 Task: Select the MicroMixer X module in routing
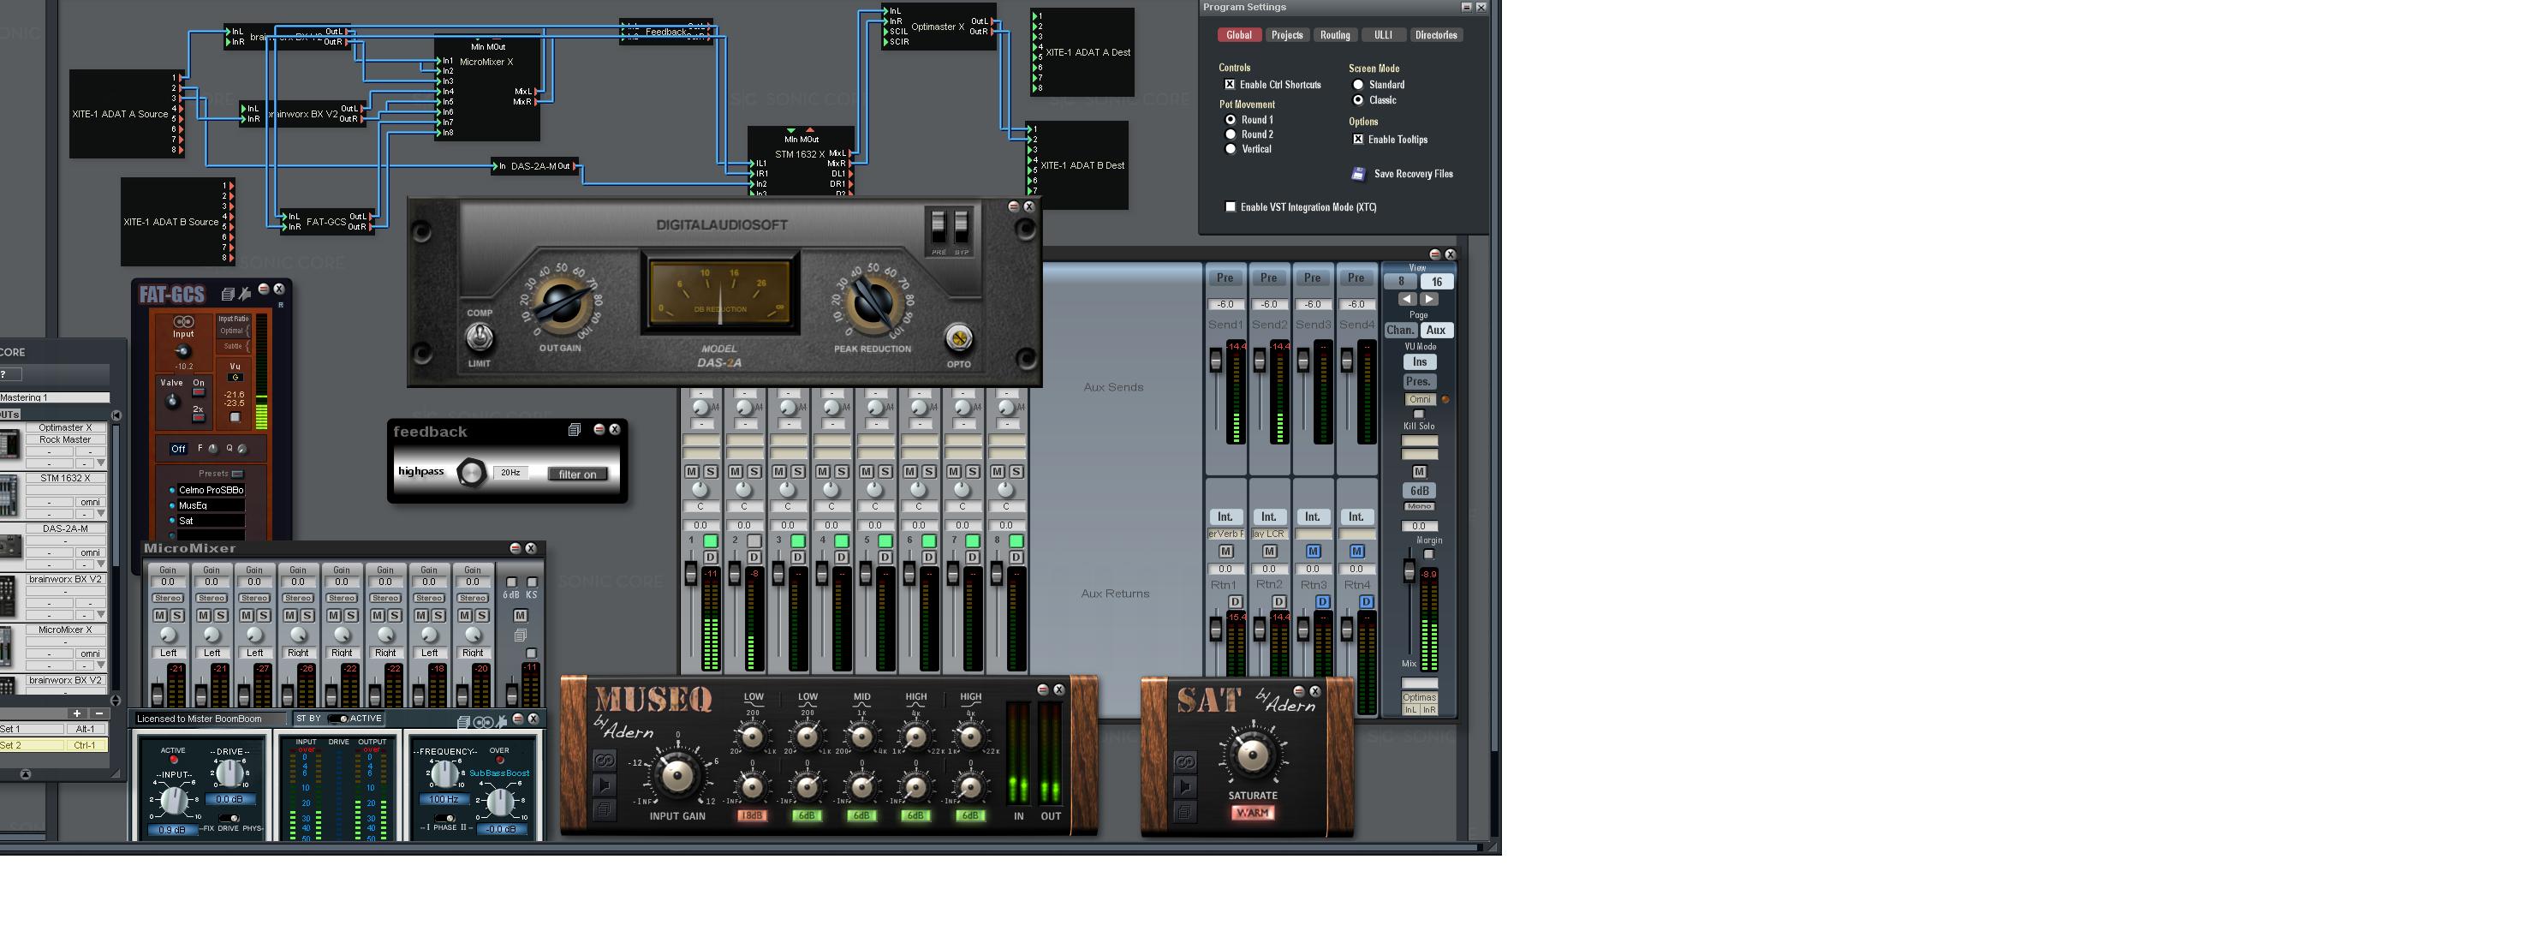(x=486, y=90)
